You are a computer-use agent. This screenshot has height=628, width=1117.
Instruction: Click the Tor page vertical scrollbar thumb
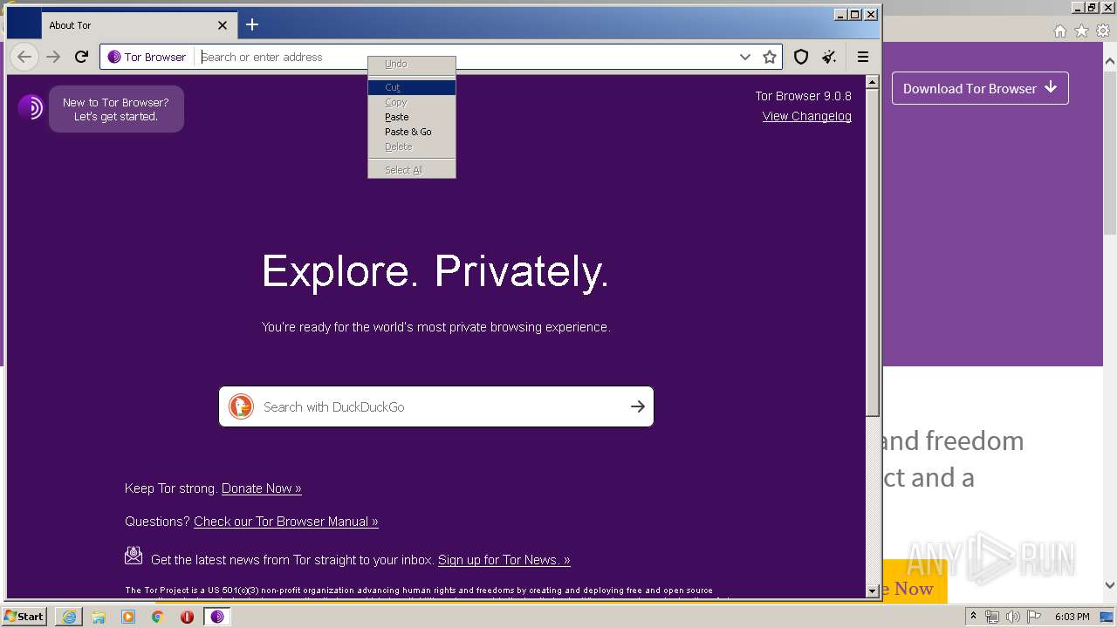pyautogui.click(x=872, y=252)
